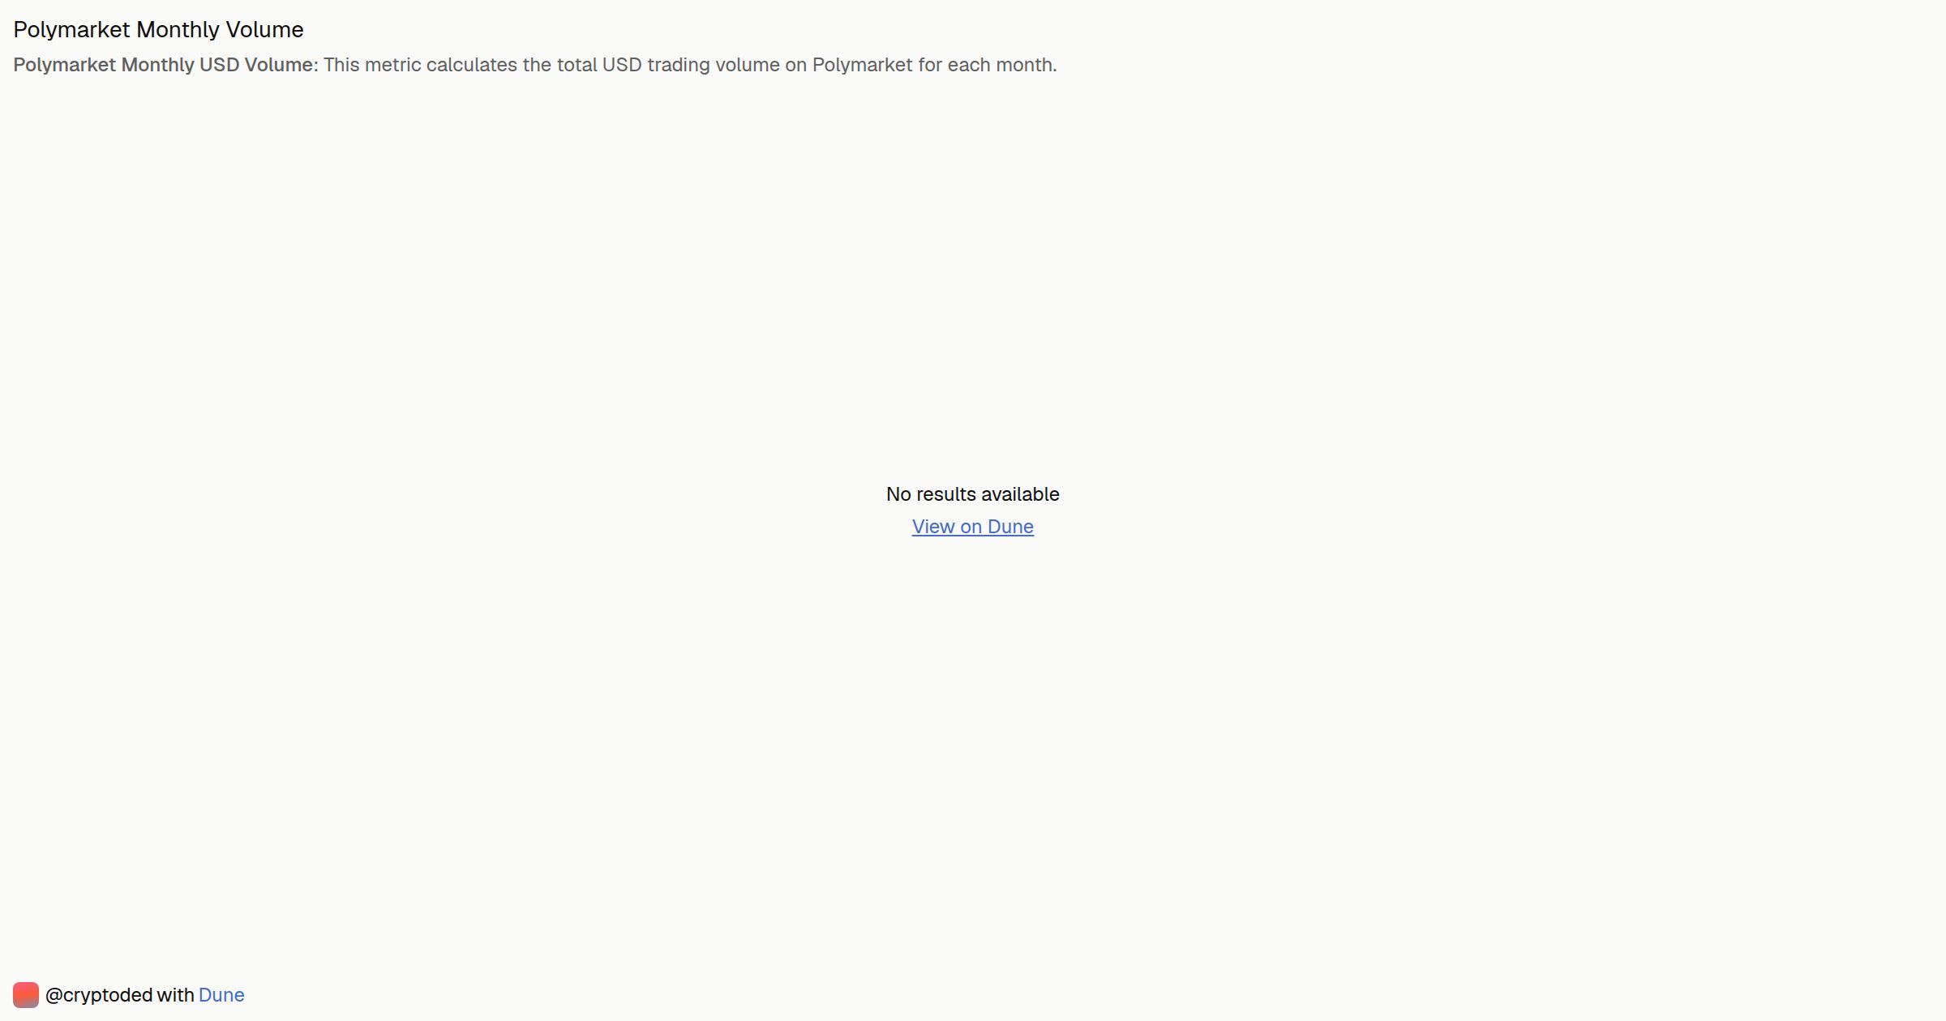Click the No results available message

click(x=972, y=494)
